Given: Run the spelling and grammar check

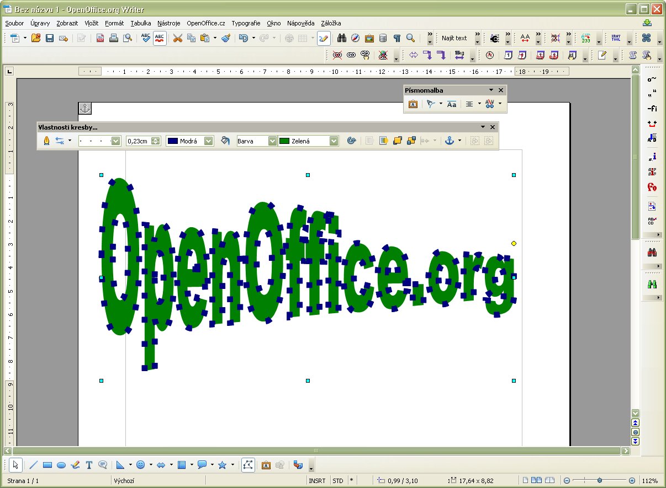Looking at the screenshot, I should point(146,38).
